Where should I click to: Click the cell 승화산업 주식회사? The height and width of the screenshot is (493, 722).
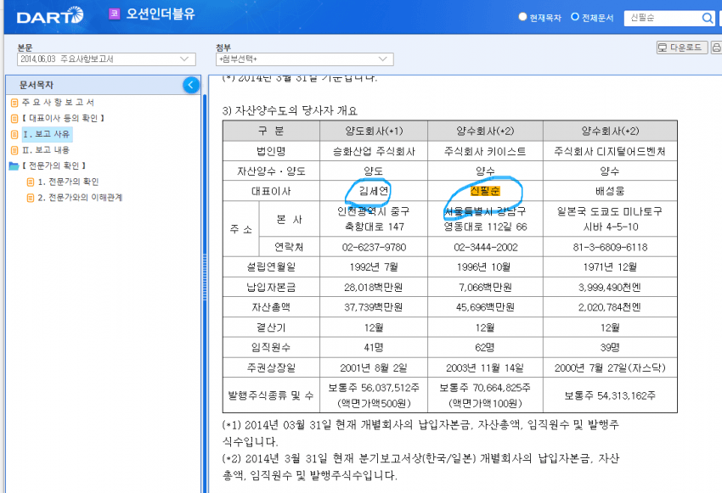tap(374, 151)
